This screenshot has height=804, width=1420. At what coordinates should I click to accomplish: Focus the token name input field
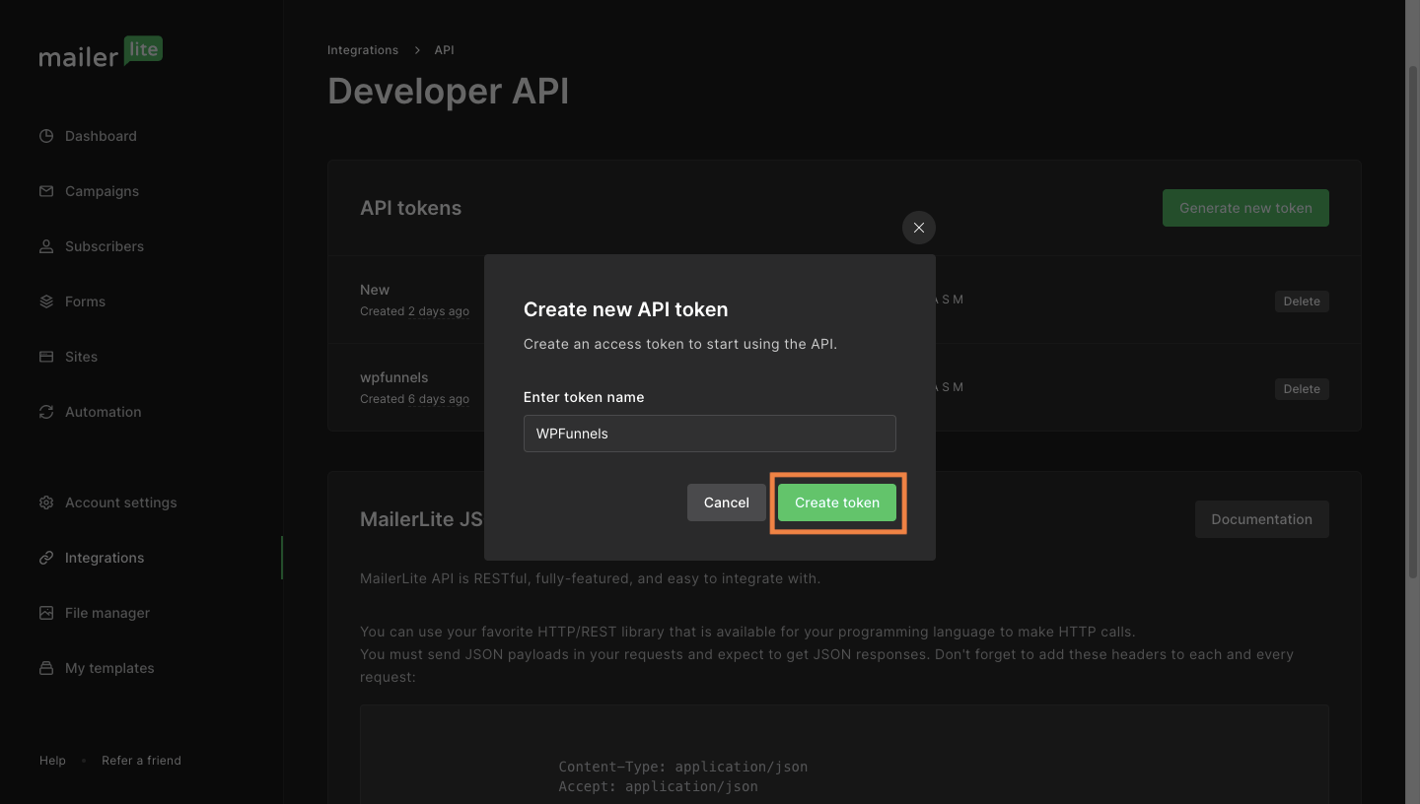click(710, 434)
